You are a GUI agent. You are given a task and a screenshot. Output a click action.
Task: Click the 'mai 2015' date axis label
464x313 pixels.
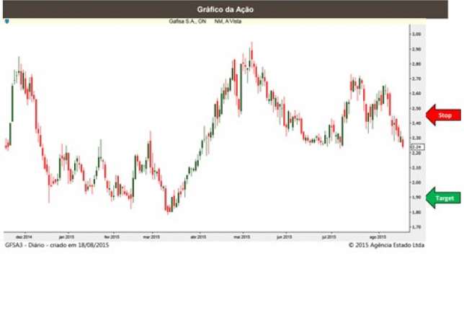point(241,236)
